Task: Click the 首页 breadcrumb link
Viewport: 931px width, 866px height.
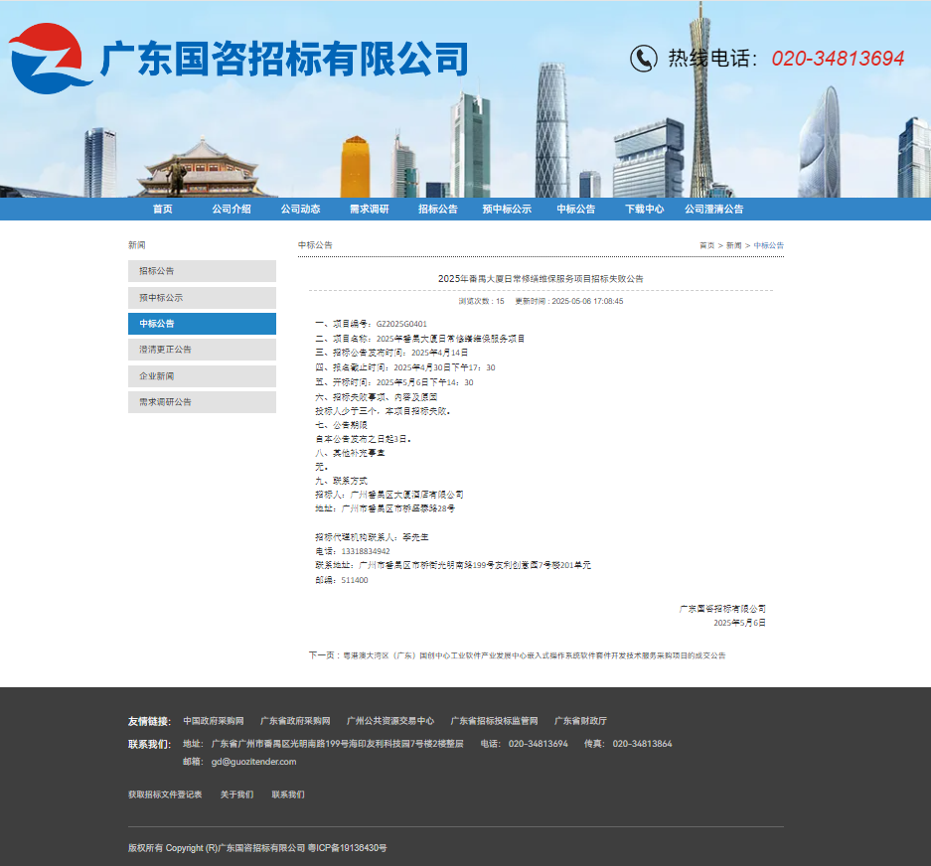Action: (x=706, y=245)
